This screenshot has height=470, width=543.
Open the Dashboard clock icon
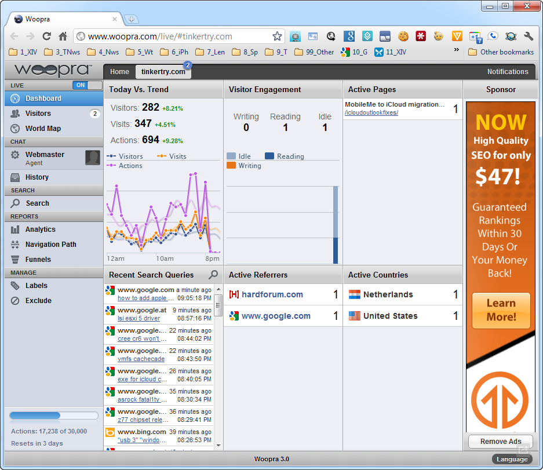[15, 99]
